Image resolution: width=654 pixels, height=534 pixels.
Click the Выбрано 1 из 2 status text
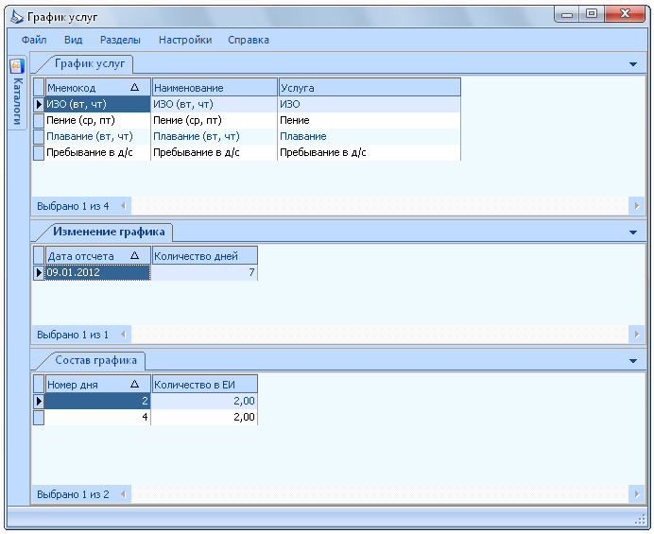coord(73,494)
